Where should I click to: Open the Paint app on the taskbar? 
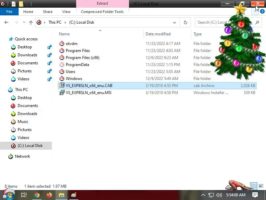(x=73, y=195)
